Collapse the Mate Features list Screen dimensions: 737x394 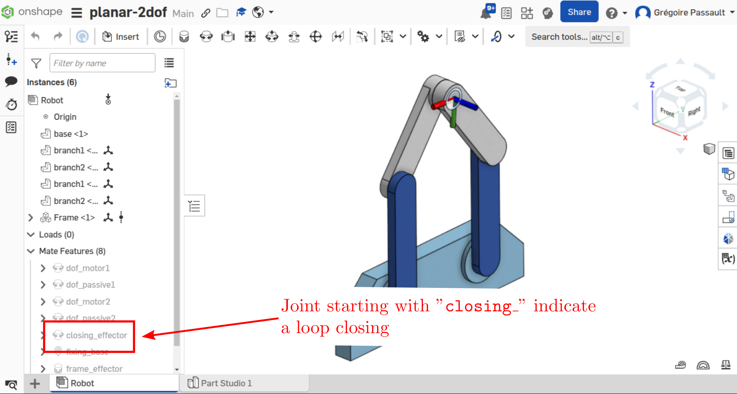(x=31, y=251)
